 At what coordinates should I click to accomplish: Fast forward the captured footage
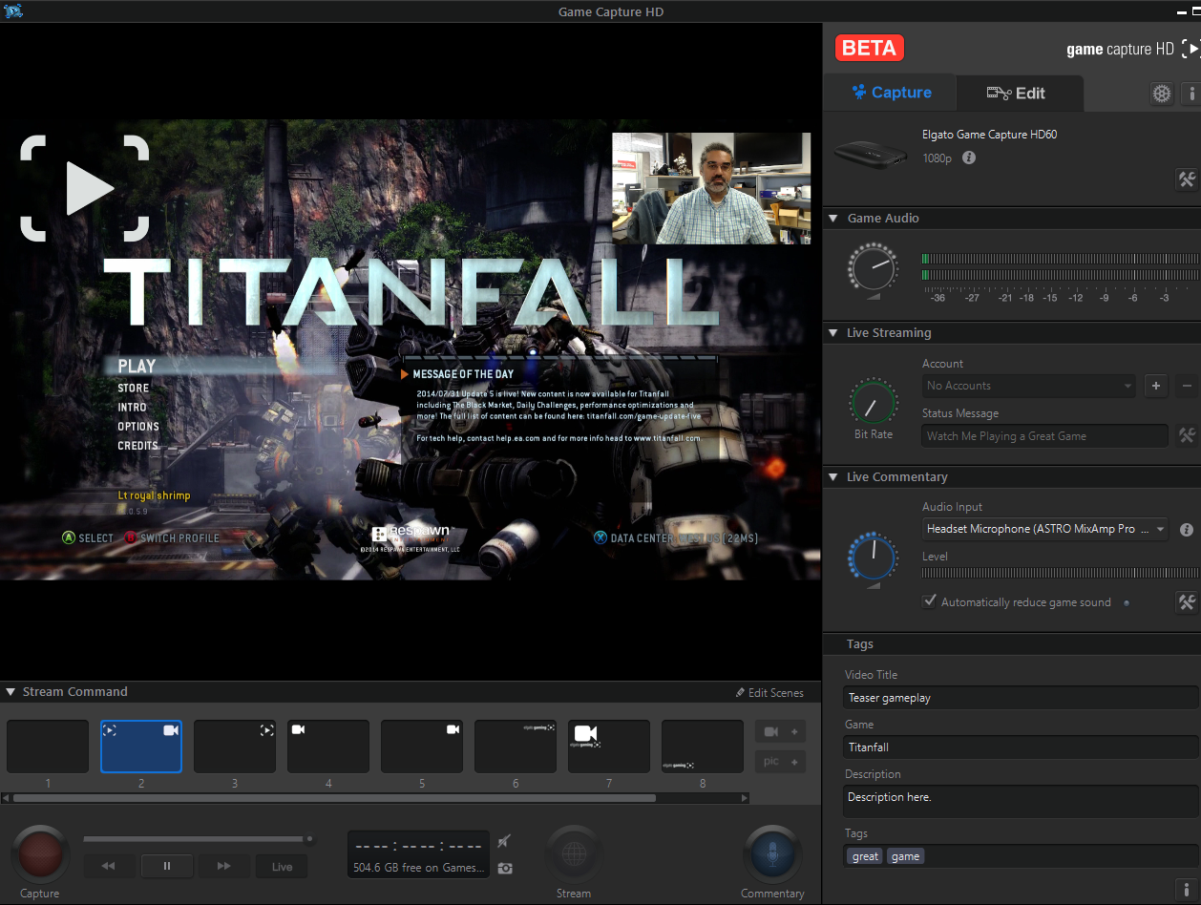224,866
